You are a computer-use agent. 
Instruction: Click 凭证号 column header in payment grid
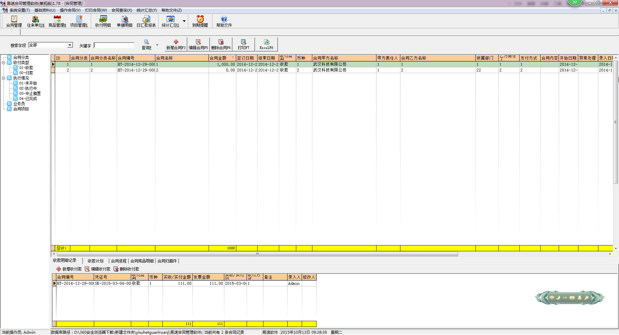112,277
